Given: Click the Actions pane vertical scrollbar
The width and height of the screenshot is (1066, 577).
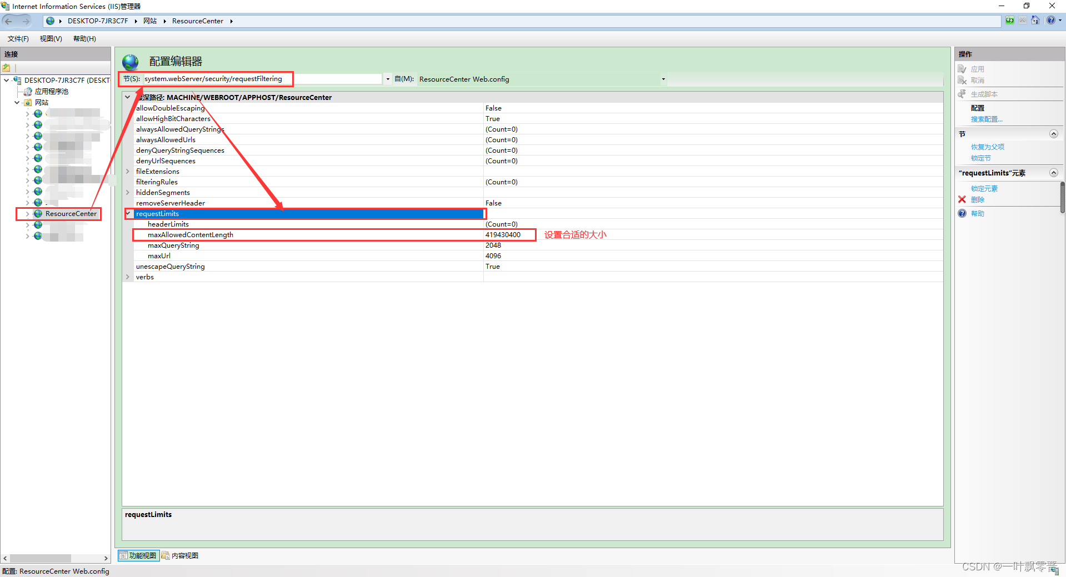Looking at the screenshot, I should (1063, 197).
